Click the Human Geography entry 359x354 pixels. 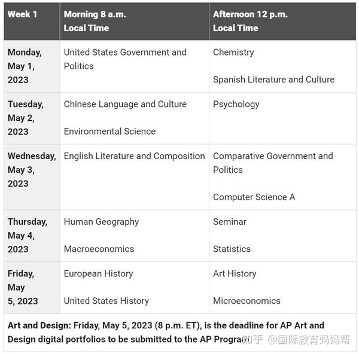(101, 222)
